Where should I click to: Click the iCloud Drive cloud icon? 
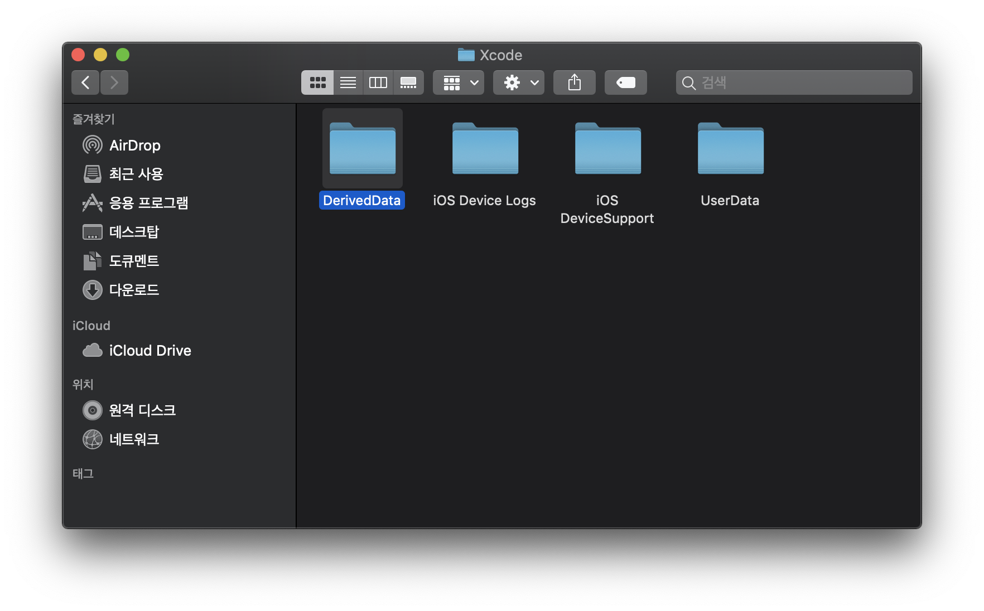pyautogui.click(x=93, y=350)
